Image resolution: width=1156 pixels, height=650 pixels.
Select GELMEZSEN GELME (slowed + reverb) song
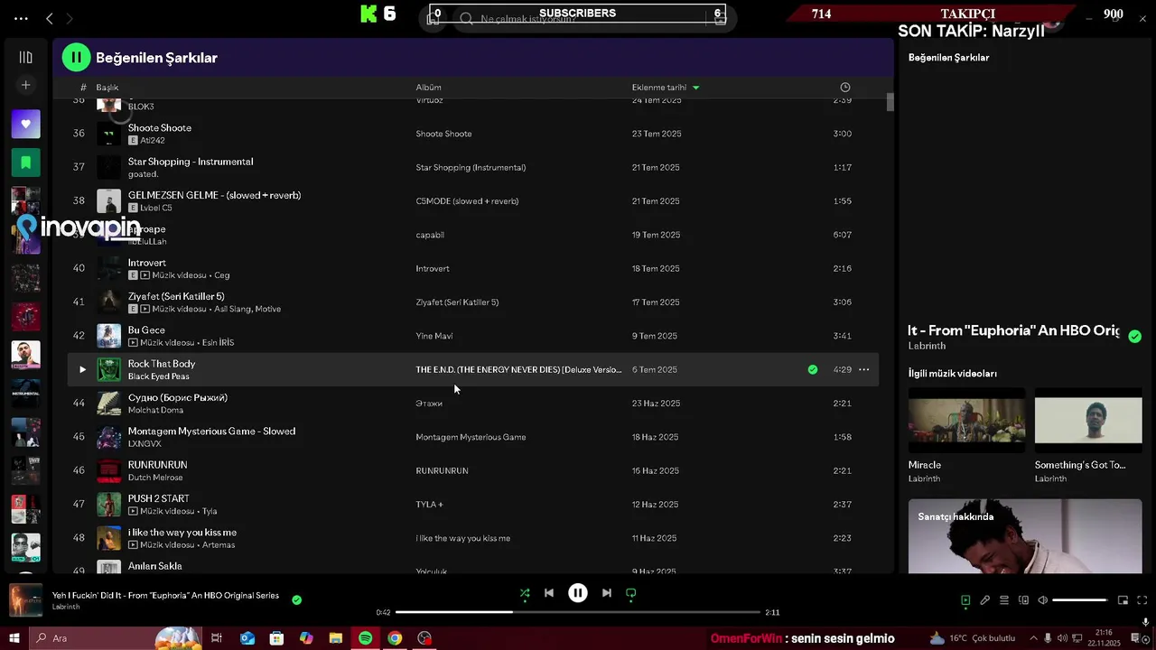[214, 195]
